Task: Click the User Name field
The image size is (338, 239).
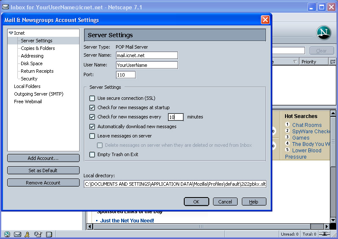Action: point(147,65)
